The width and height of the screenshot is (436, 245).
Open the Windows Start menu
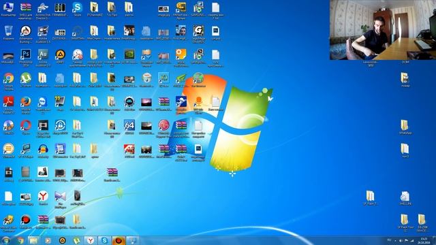point(5,240)
